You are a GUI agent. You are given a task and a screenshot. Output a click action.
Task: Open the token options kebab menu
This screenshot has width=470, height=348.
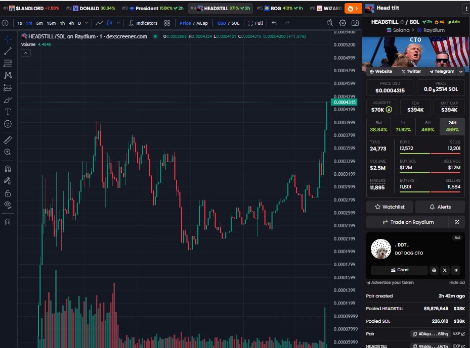[x=466, y=9]
